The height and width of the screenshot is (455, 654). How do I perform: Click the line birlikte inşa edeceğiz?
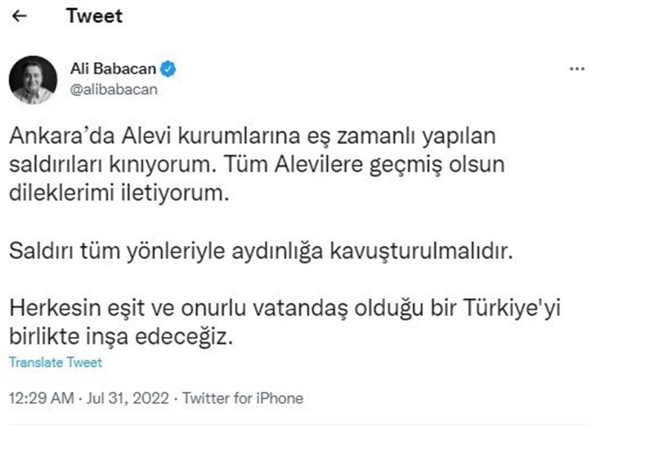click(121, 337)
